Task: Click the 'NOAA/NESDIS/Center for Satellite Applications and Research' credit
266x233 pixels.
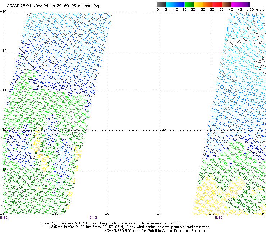Action: point(155,230)
